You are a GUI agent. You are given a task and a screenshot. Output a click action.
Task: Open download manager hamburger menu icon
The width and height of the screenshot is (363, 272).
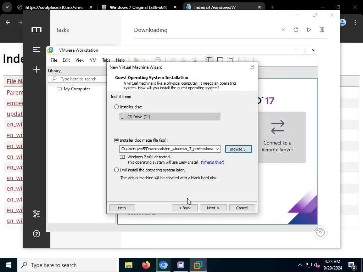tap(37, 50)
